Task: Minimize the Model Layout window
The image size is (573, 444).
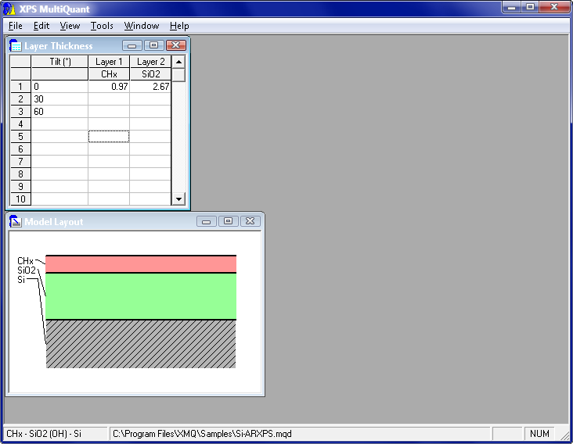Action: [207, 221]
